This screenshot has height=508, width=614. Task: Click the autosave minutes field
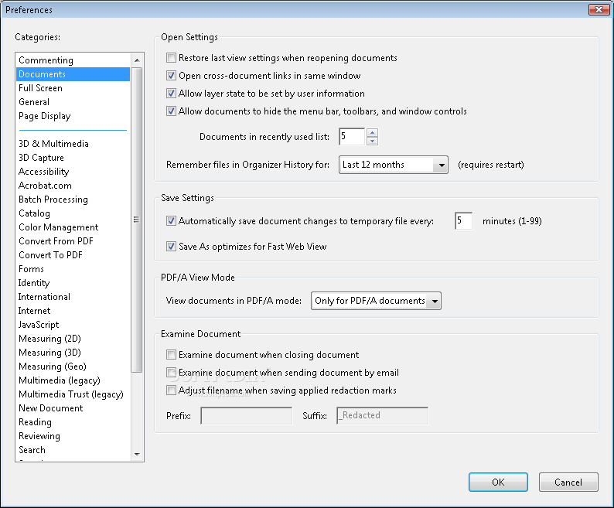464,221
